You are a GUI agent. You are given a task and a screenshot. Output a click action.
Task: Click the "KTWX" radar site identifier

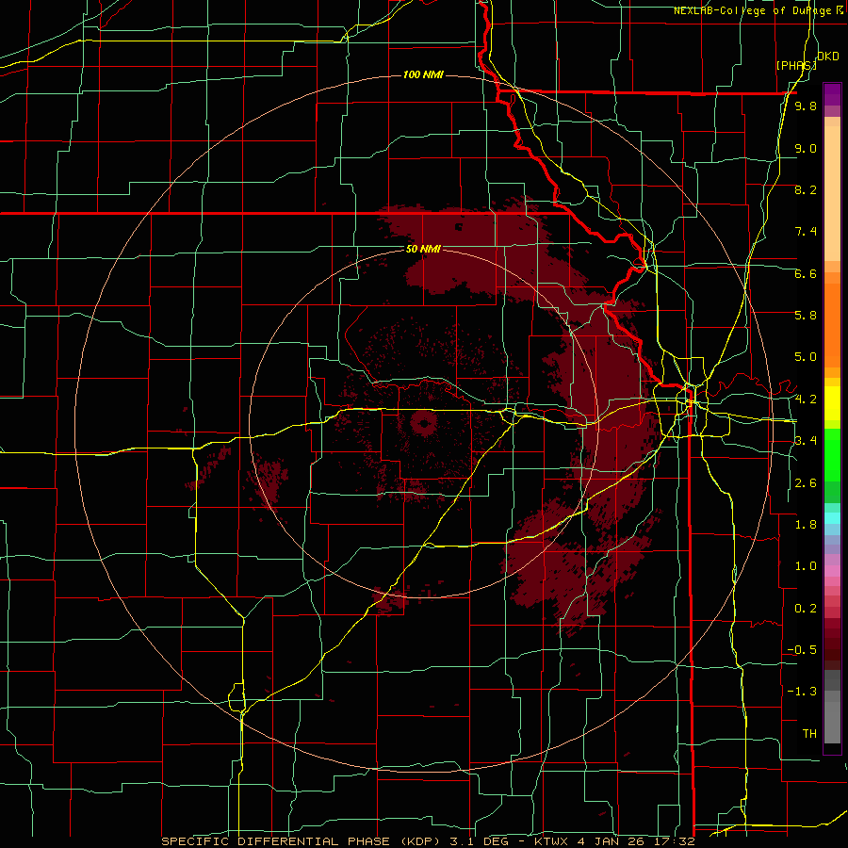tap(550, 841)
